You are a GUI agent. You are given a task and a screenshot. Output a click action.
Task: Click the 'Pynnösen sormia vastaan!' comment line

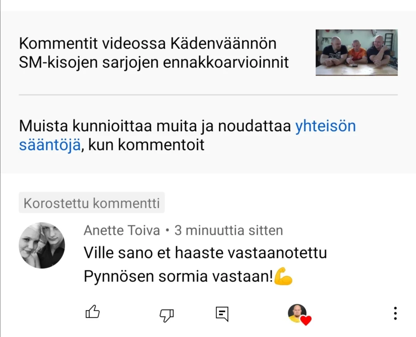coord(178,276)
